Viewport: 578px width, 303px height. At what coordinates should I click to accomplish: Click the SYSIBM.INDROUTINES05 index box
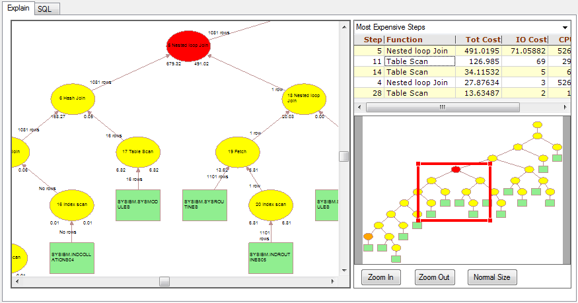(x=271, y=258)
